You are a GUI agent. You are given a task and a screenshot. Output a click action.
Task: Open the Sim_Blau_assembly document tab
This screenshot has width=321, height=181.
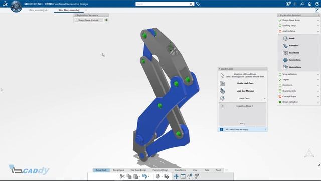tap(69, 10)
